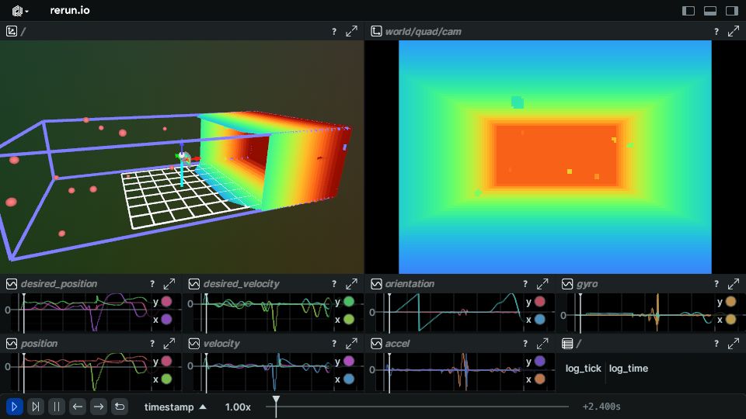
Task: Click the +2.400s time readout
Action: click(x=601, y=407)
